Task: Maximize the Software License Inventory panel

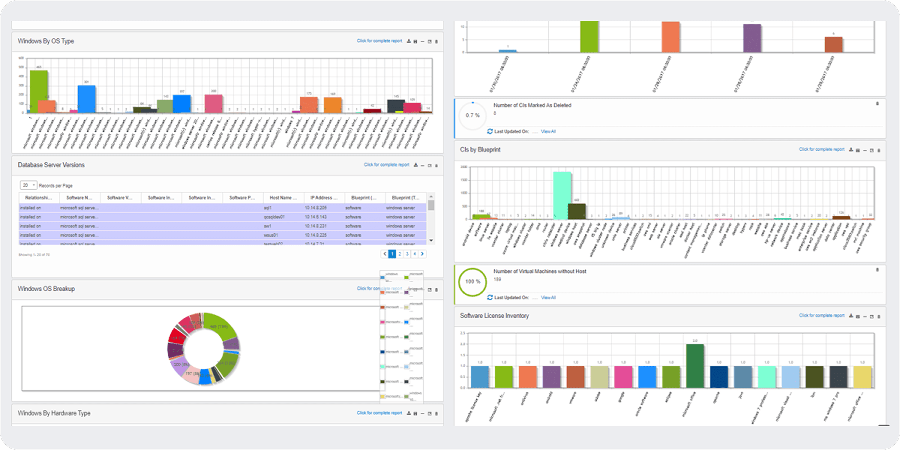Action: coord(872,316)
